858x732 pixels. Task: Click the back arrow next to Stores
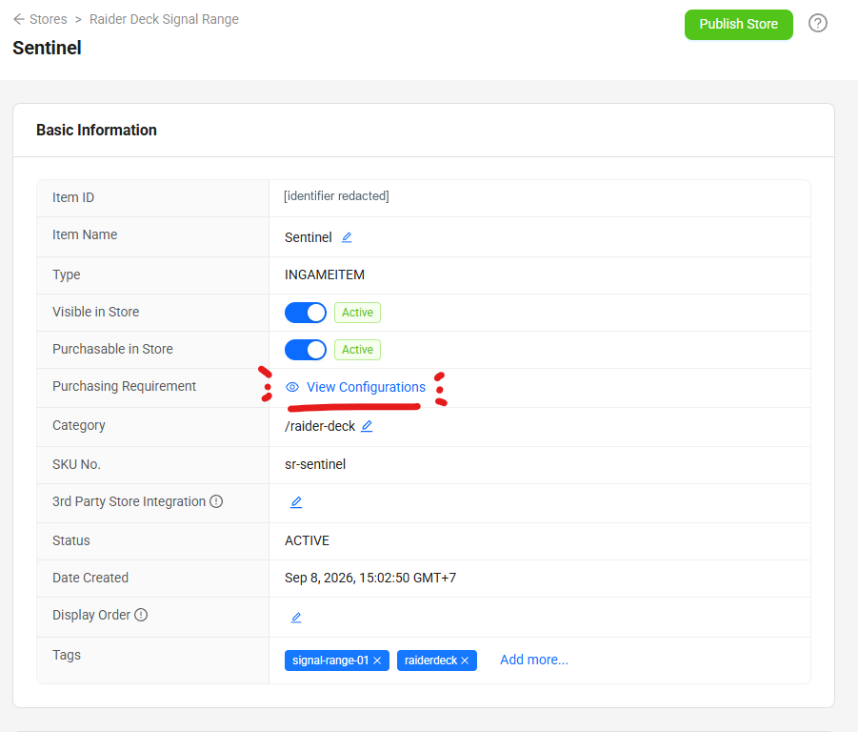(19, 19)
